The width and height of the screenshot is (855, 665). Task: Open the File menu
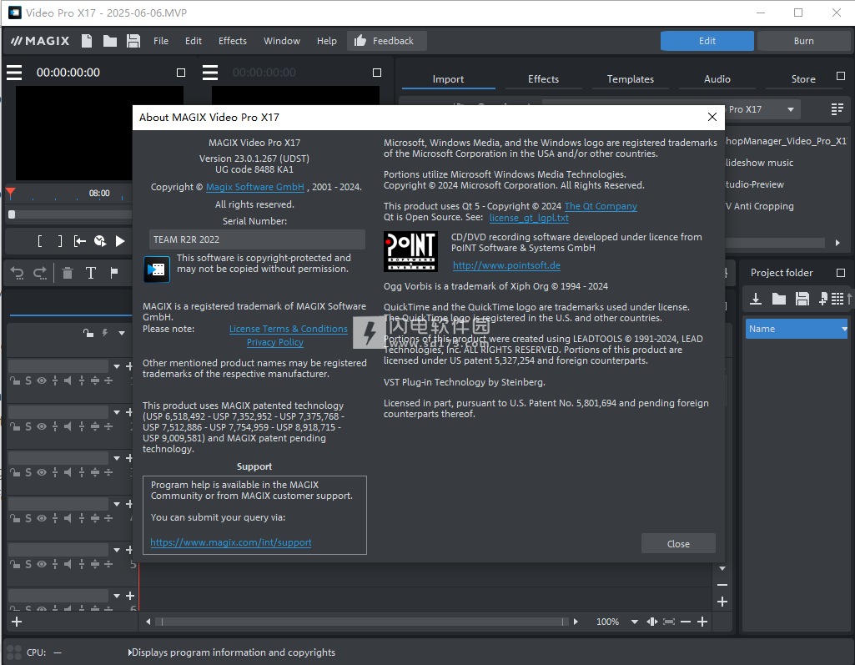[x=161, y=41]
